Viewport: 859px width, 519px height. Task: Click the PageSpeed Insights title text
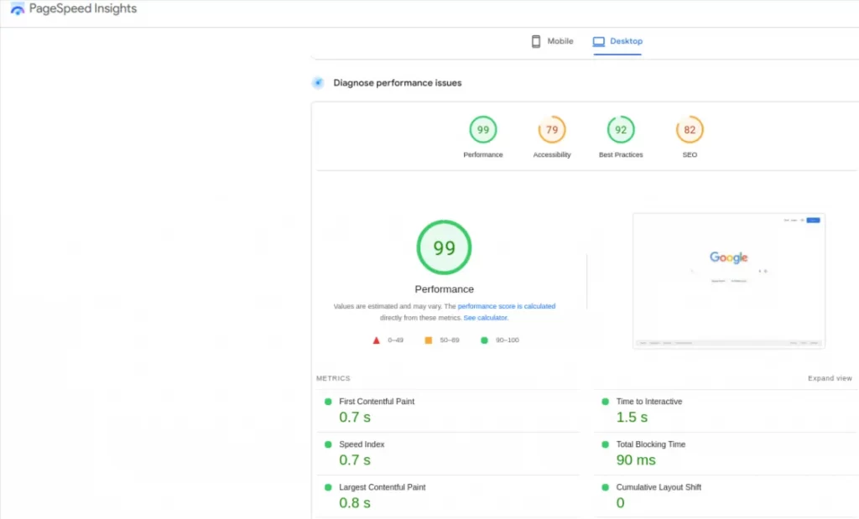83,8
